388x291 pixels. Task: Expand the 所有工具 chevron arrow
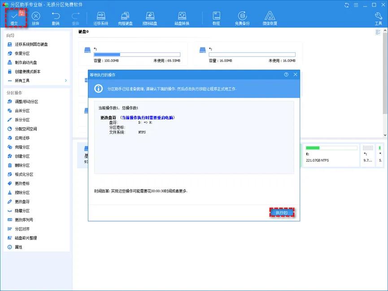click(x=66, y=80)
